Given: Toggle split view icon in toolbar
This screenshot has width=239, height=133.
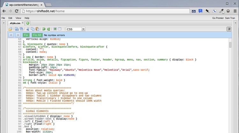Looking at the screenshot, I should (x=60, y=29).
